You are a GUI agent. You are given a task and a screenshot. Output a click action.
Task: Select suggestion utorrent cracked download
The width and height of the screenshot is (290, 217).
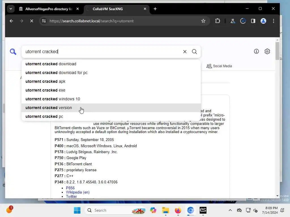click(x=111, y=64)
